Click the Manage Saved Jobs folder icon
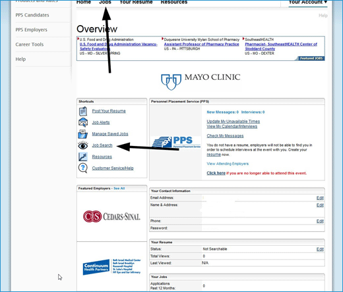Image resolution: width=343 pixels, height=292 pixels. 83,134
